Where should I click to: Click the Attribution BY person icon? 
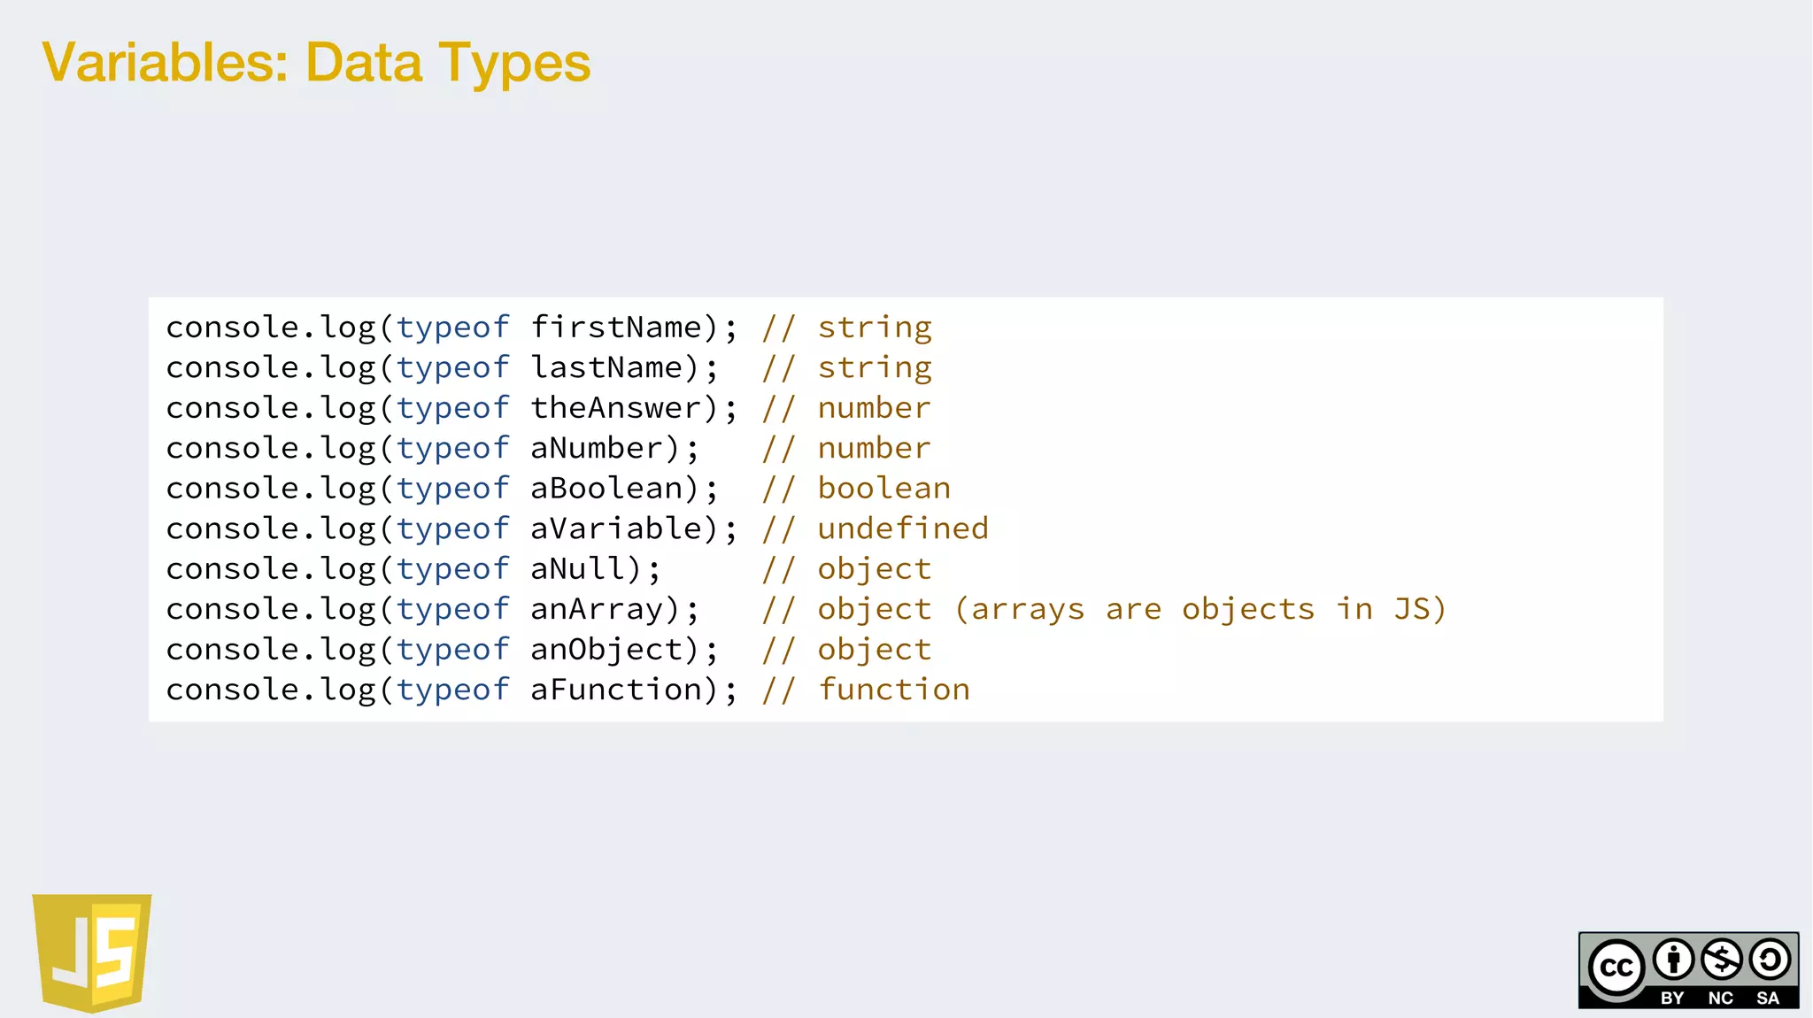pos(1673,960)
